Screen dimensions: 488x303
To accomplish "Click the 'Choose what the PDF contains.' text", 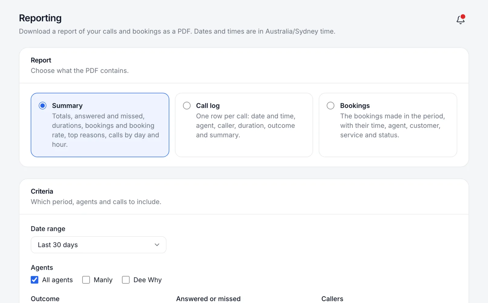I will pos(80,70).
